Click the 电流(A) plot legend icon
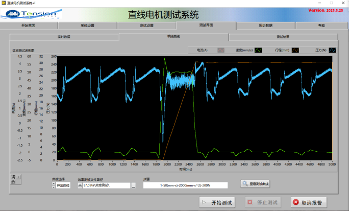The width and height of the screenshot is (349, 211). (x=220, y=50)
